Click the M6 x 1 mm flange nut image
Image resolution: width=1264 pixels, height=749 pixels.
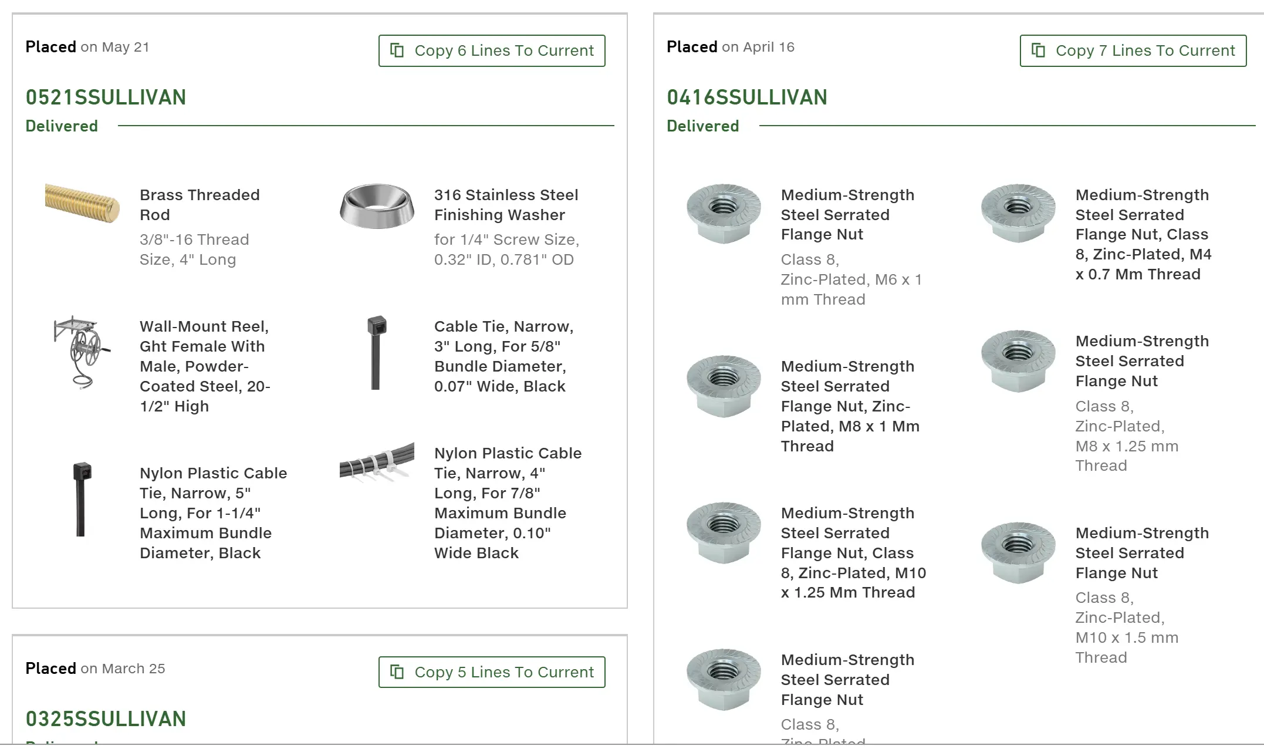coord(724,213)
